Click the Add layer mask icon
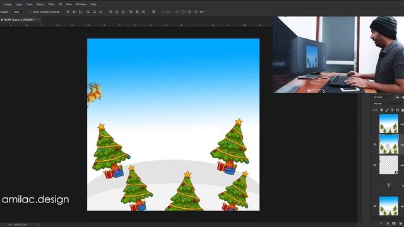The image size is (404, 227). click(x=394, y=223)
